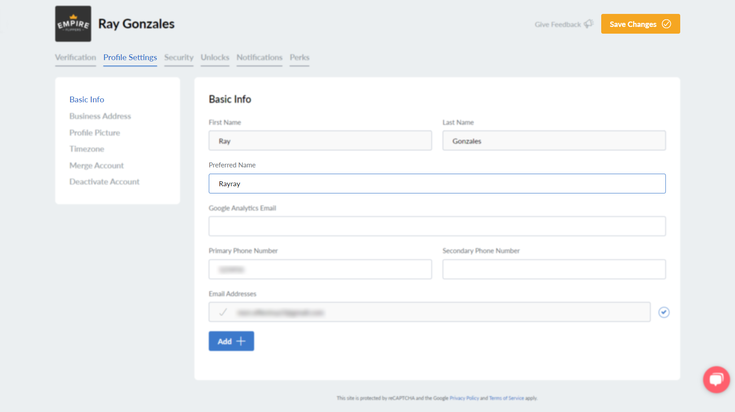Viewport: 735px width, 412px height.
Task: Open the Privacy Policy link
Action: coord(464,398)
